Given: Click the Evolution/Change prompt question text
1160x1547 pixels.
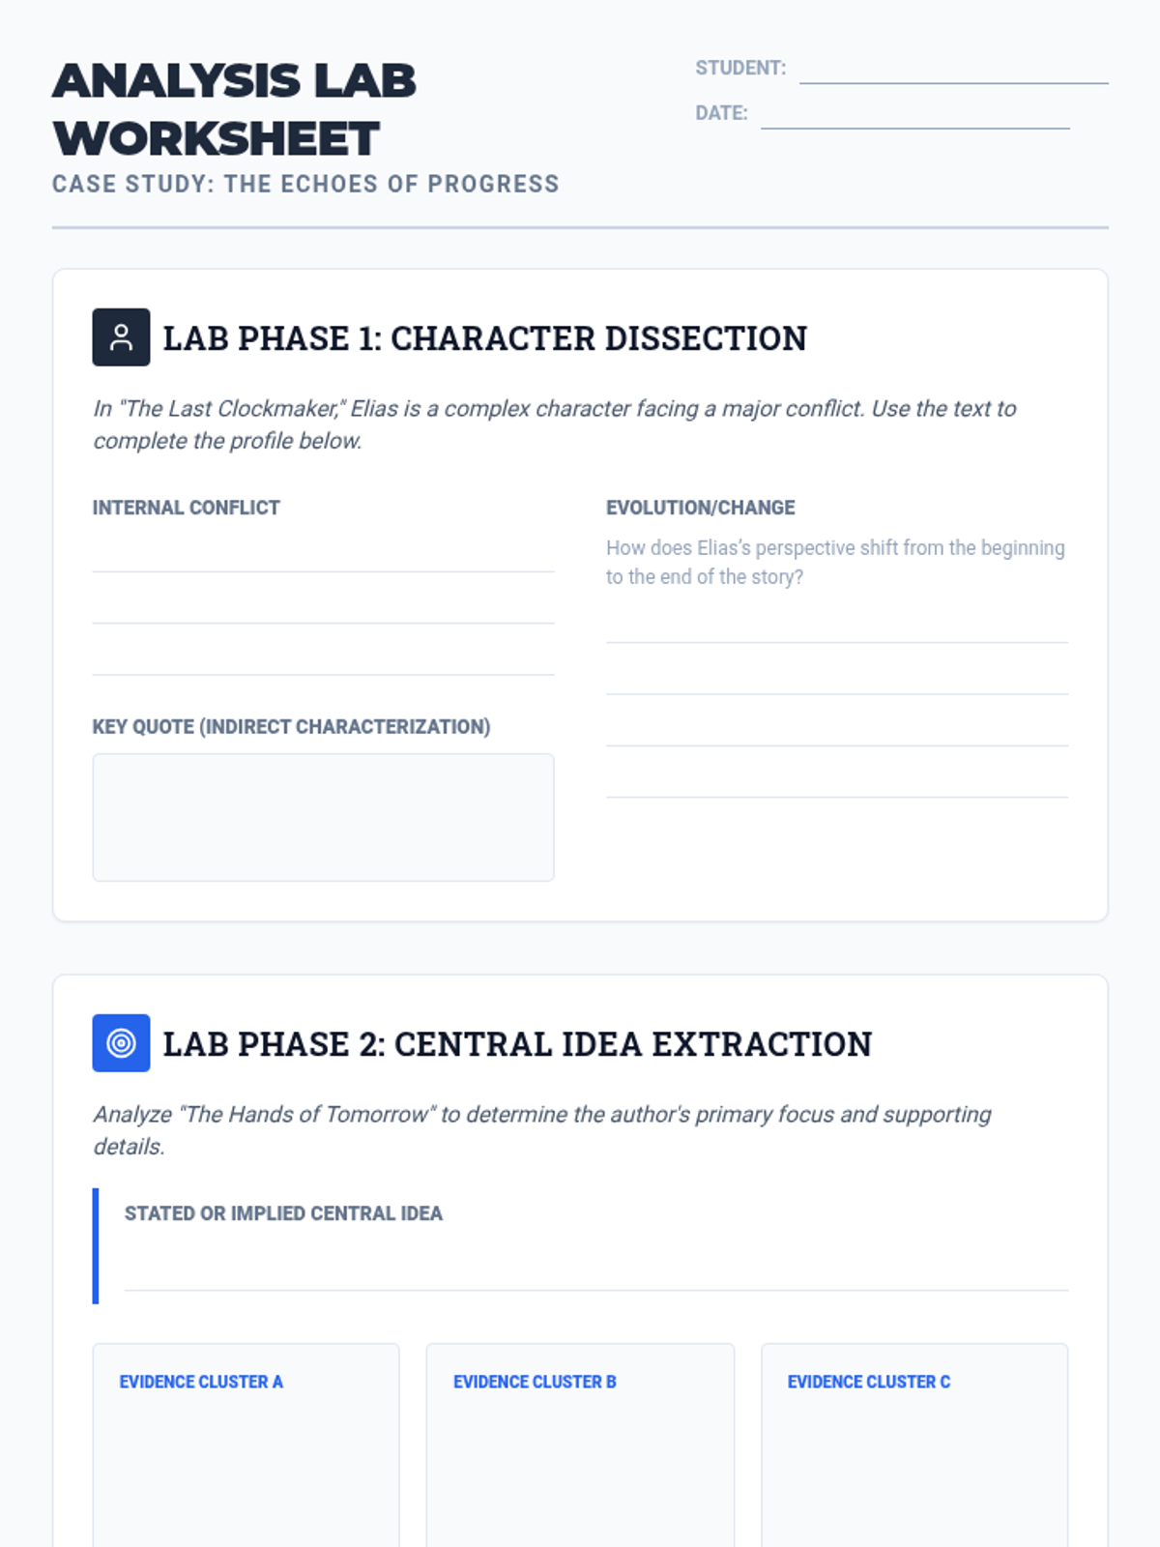Looking at the screenshot, I should coord(835,562).
